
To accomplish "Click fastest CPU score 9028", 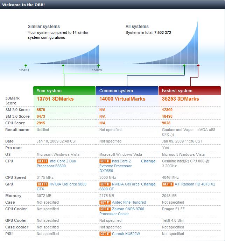I will [166, 123].
